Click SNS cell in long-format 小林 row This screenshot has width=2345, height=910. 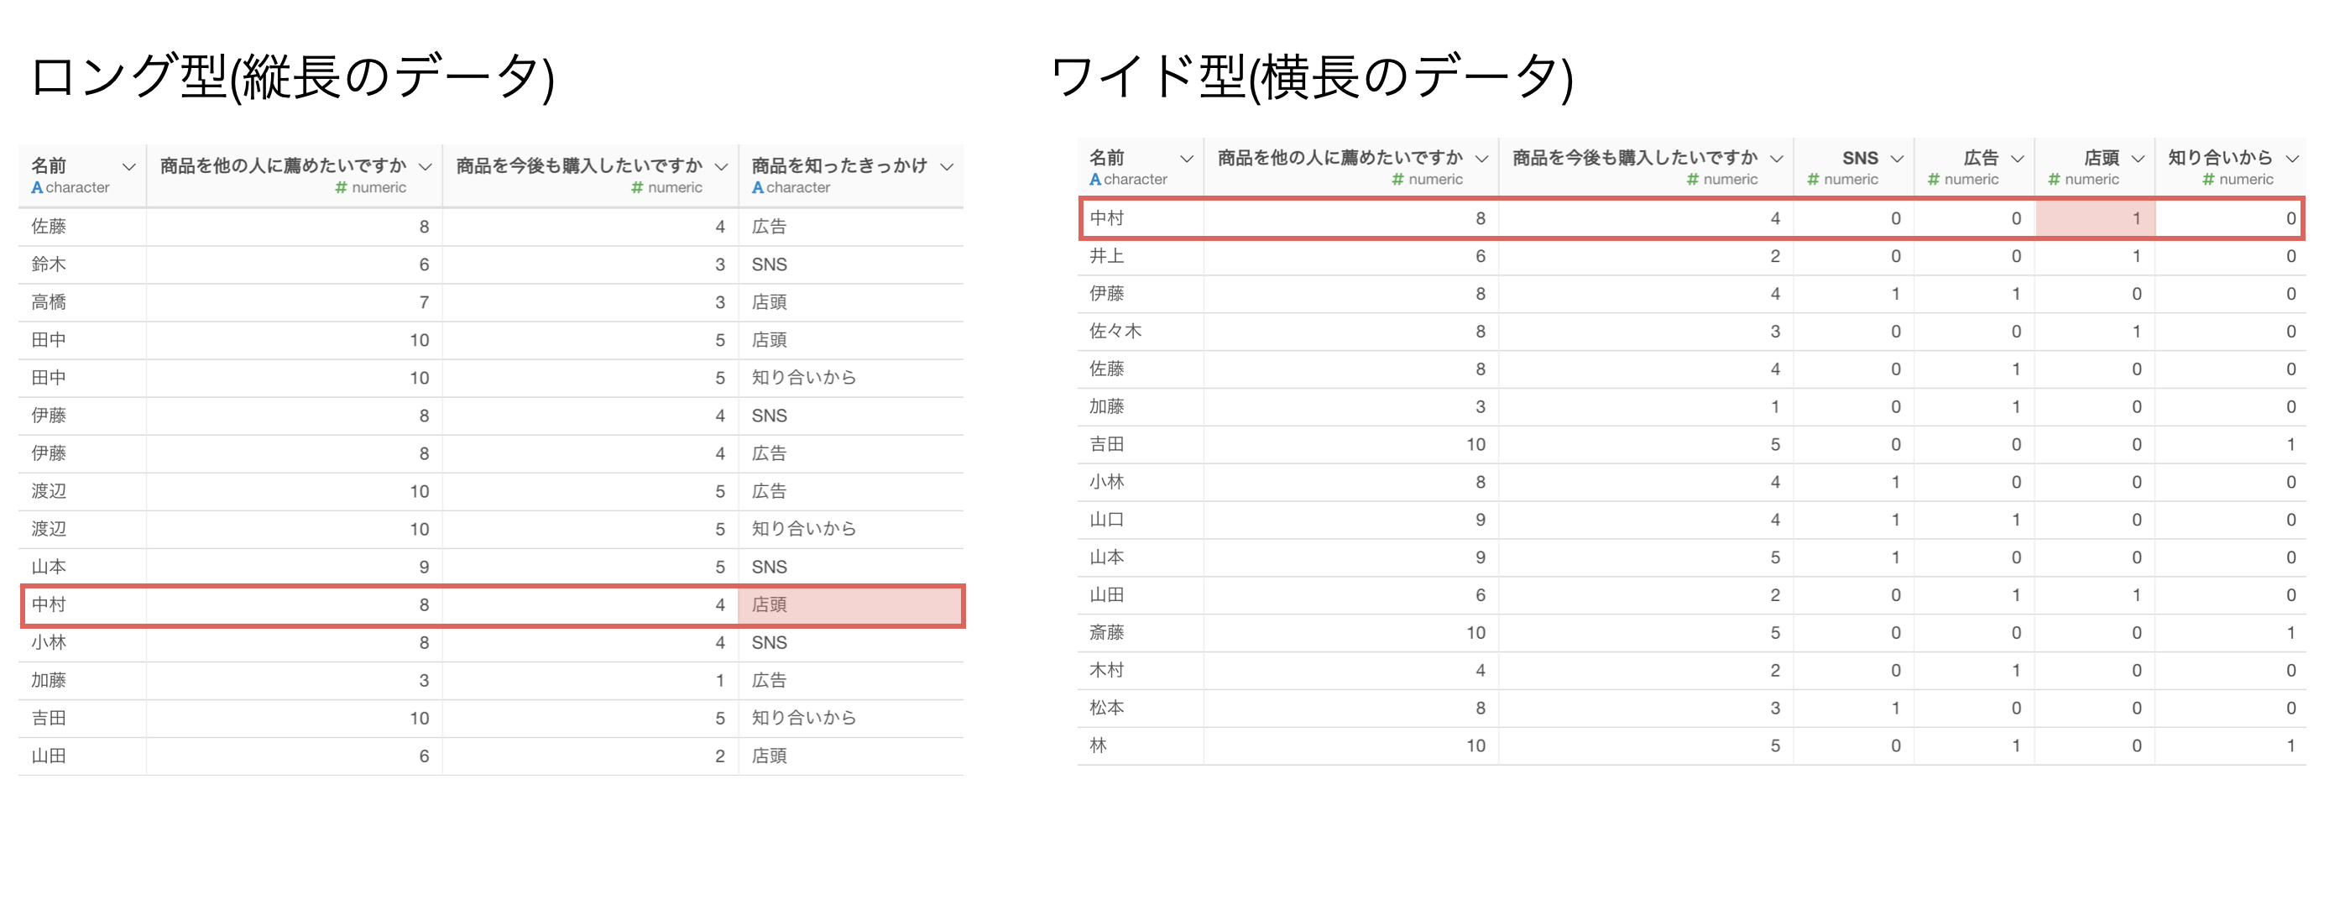(850, 643)
